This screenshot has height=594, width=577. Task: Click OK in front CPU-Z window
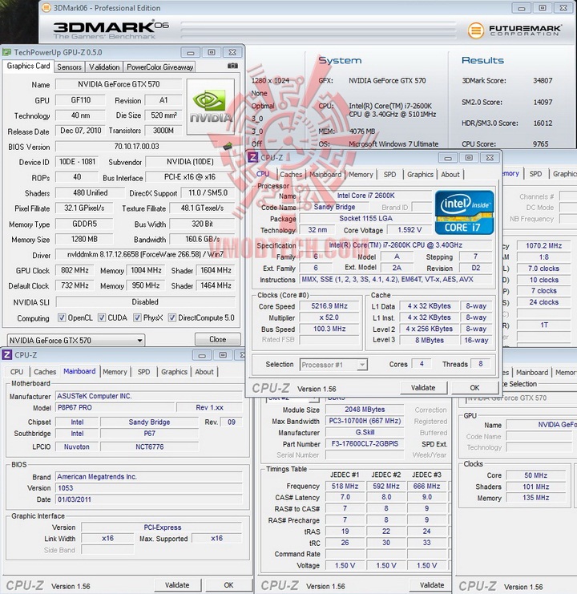point(474,387)
